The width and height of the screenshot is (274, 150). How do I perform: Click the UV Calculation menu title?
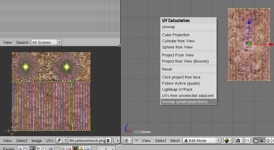pyautogui.click(x=176, y=21)
